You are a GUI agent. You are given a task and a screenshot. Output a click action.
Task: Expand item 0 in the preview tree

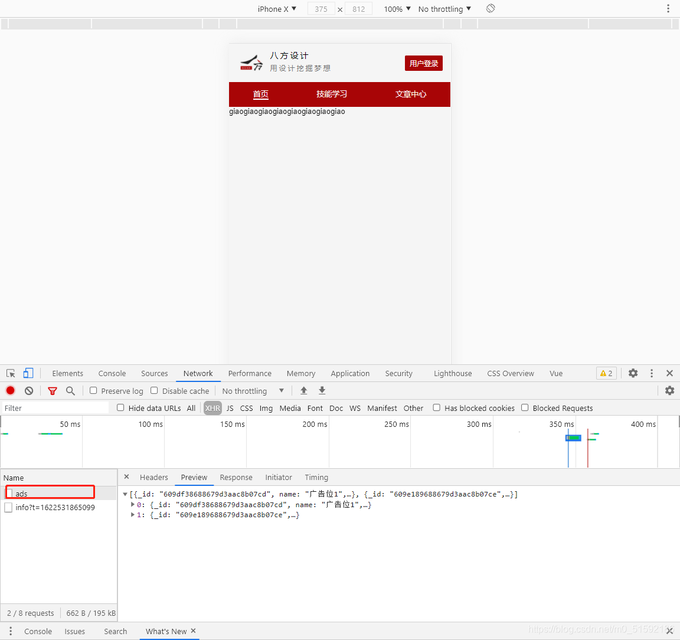[133, 504]
